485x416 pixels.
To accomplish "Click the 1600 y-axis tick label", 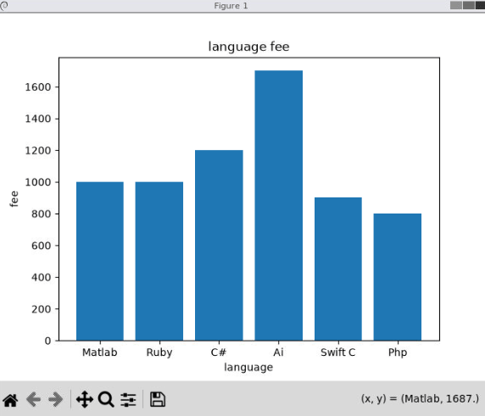I will [38, 87].
